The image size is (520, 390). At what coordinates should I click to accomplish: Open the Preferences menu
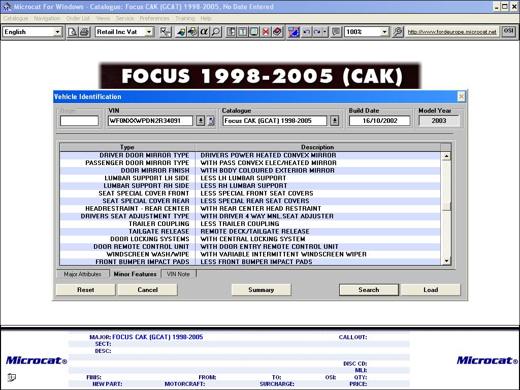pyautogui.click(x=154, y=18)
